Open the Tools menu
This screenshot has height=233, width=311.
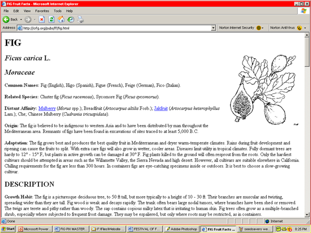pos(57,11)
